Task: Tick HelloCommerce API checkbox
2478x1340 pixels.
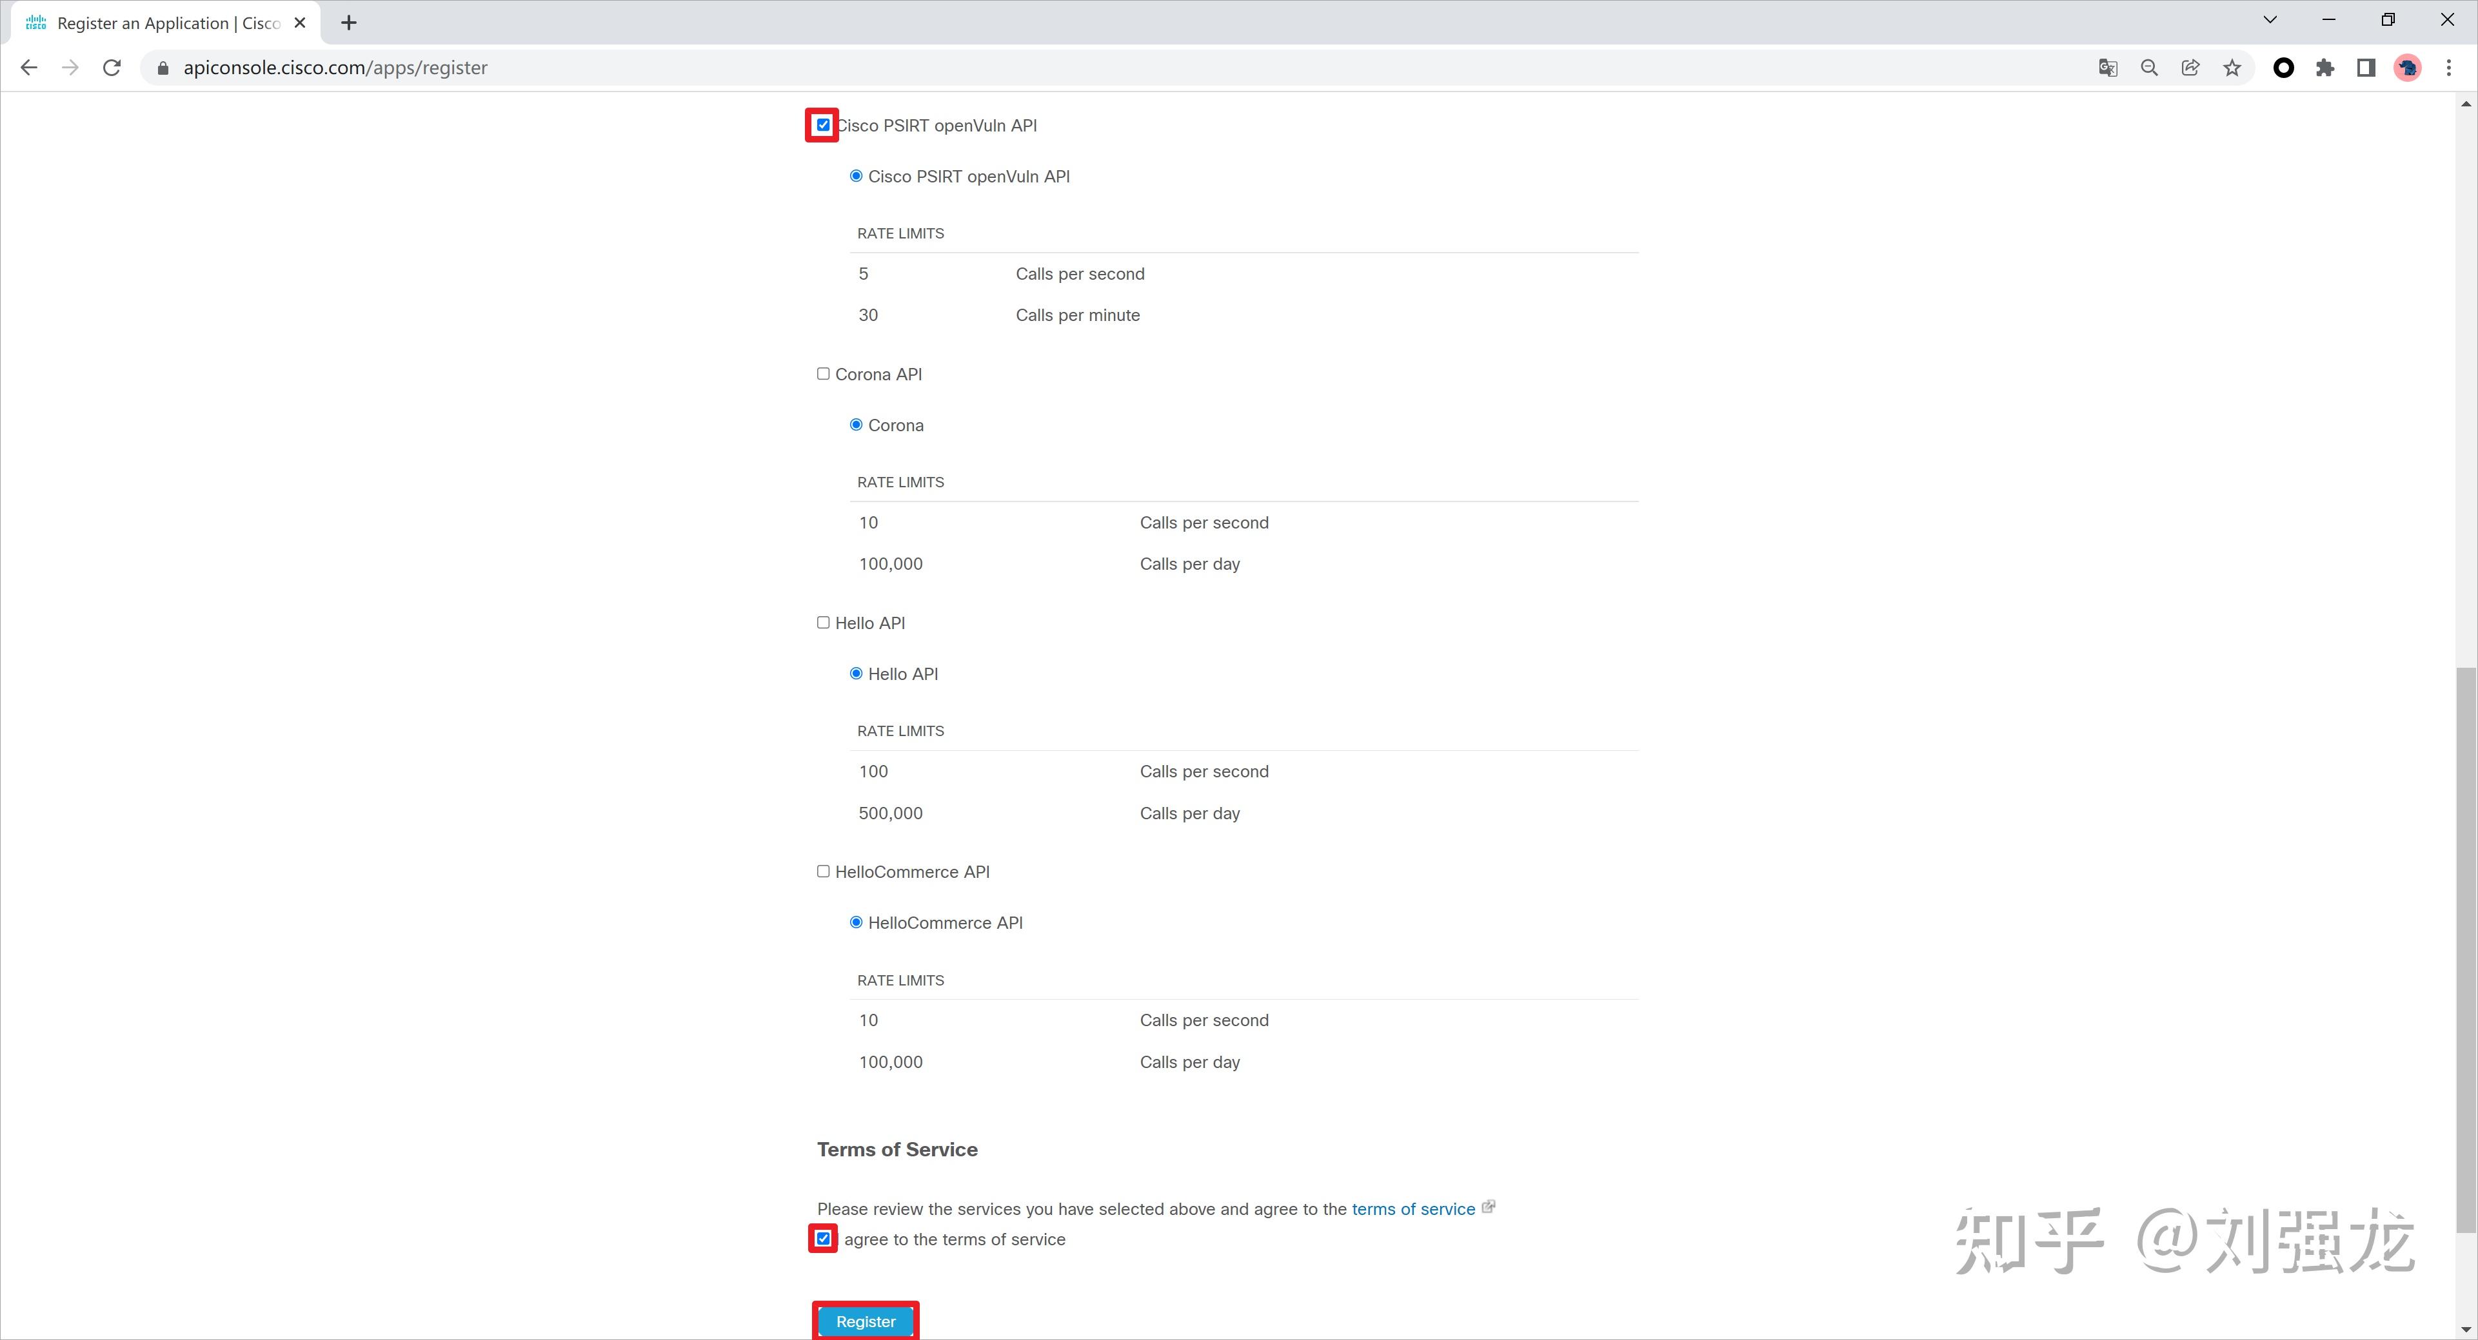Action: (x=824, y=871)
